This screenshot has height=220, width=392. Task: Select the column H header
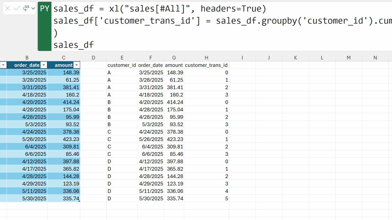click(x=206, y=57)
